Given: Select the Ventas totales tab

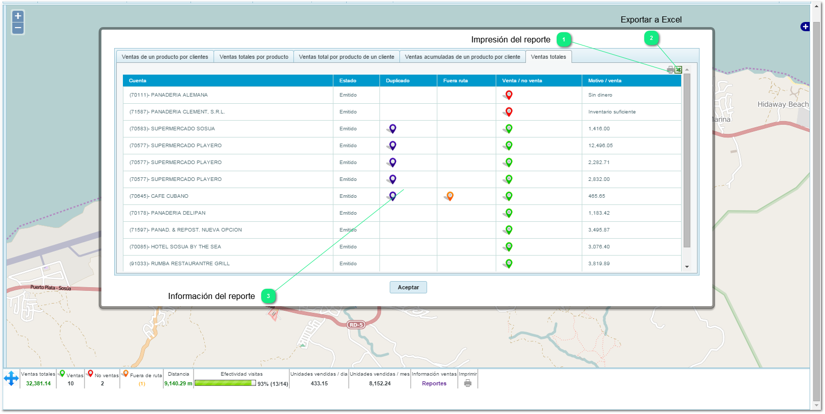Looking at the screenshot, I should click(548, 57).
